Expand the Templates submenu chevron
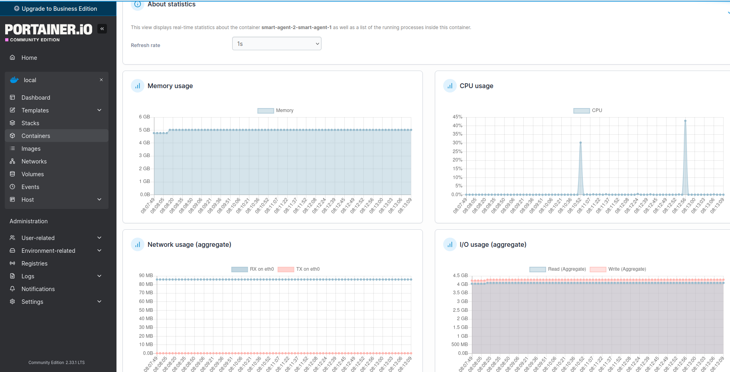Screen dimensions: 730x372 (x=99, y=110)
